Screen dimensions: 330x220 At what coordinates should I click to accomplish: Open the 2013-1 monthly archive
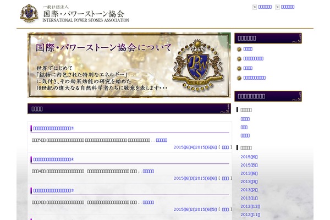pos(249,198)
